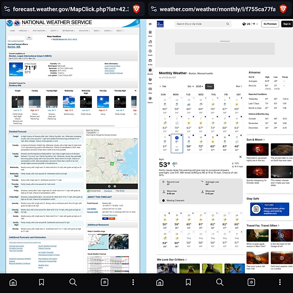Click the Go Premium button
Image resolution: width=293 pixels, height=293 pixels.
point(270,24)
